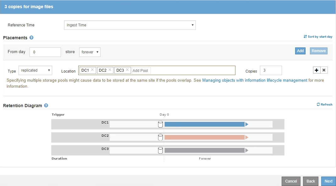Sort placements by start day

pyautogui.click(x=318, y=37)
